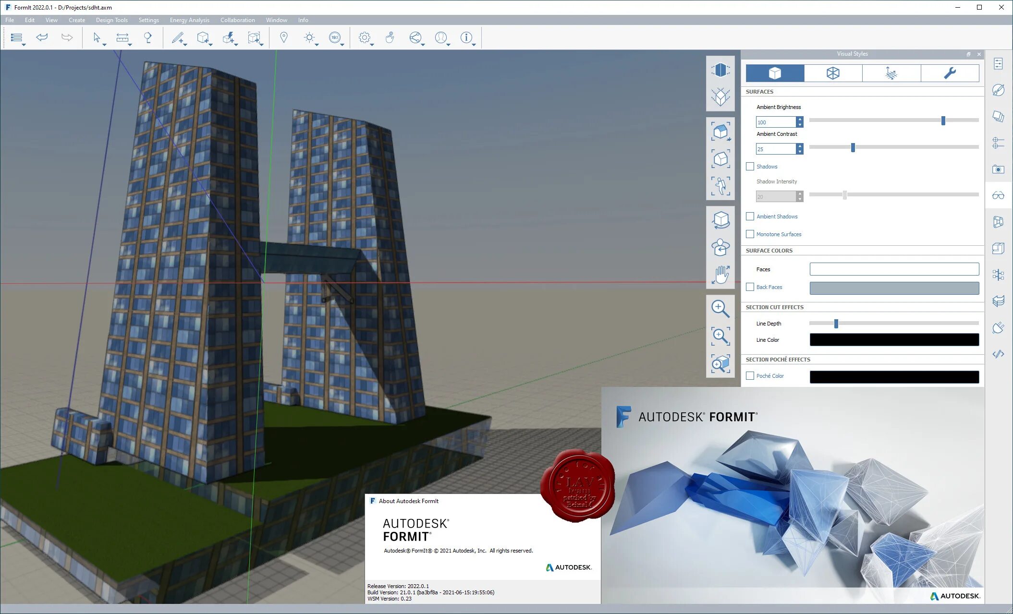Click the Undo arrow icon
The width and height of the screenshot is (1013, 614).
[42, 37]
